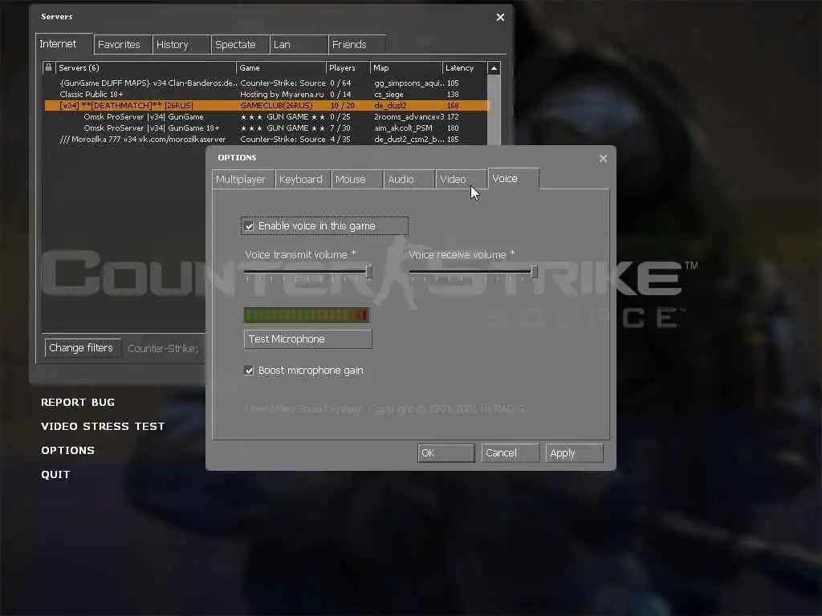Select the GunGame DUFF MAPS server row

tap(266, 83)
